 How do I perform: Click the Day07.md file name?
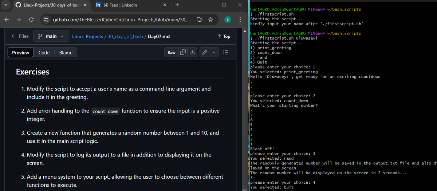[159, 37]
